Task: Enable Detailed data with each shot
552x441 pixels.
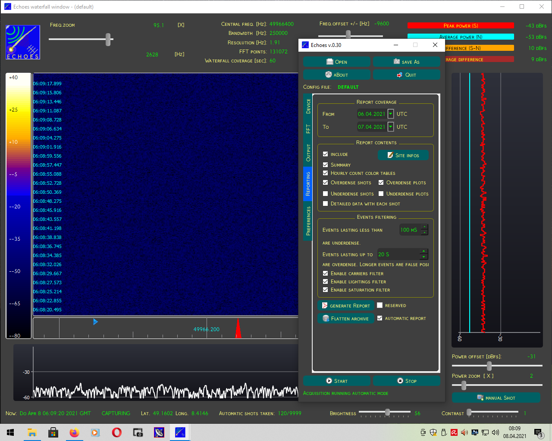Action: coord(326,203)
